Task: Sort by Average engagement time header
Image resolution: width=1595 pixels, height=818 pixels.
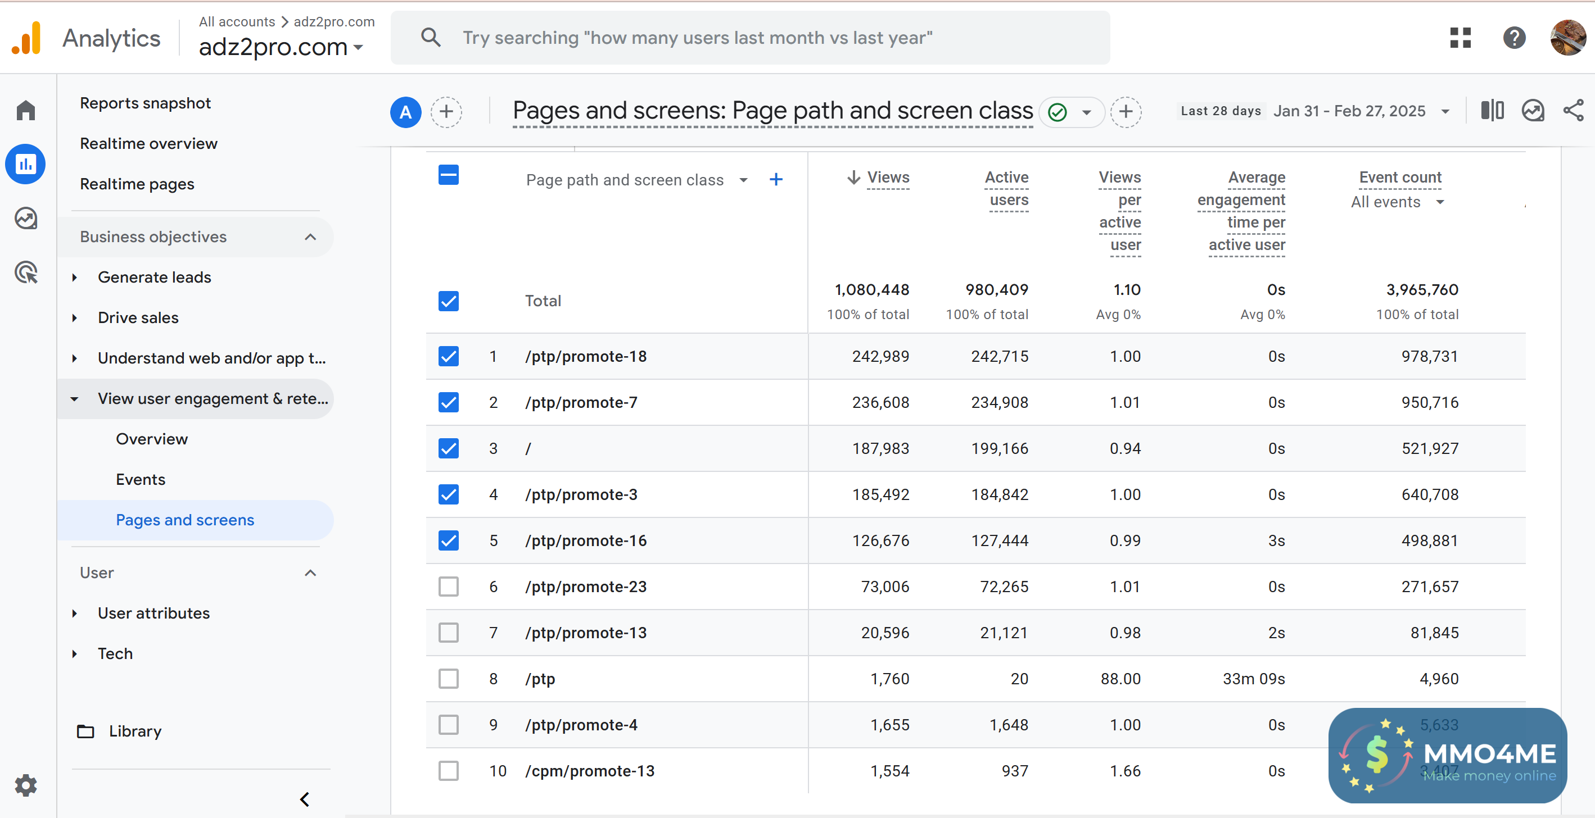Action: coord(1241,211)
